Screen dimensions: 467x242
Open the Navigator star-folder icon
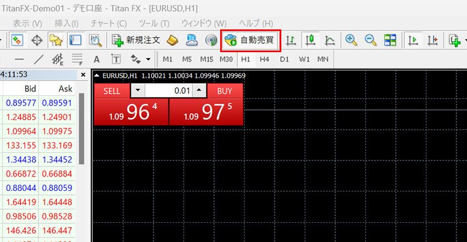click(x=56, y=40)
